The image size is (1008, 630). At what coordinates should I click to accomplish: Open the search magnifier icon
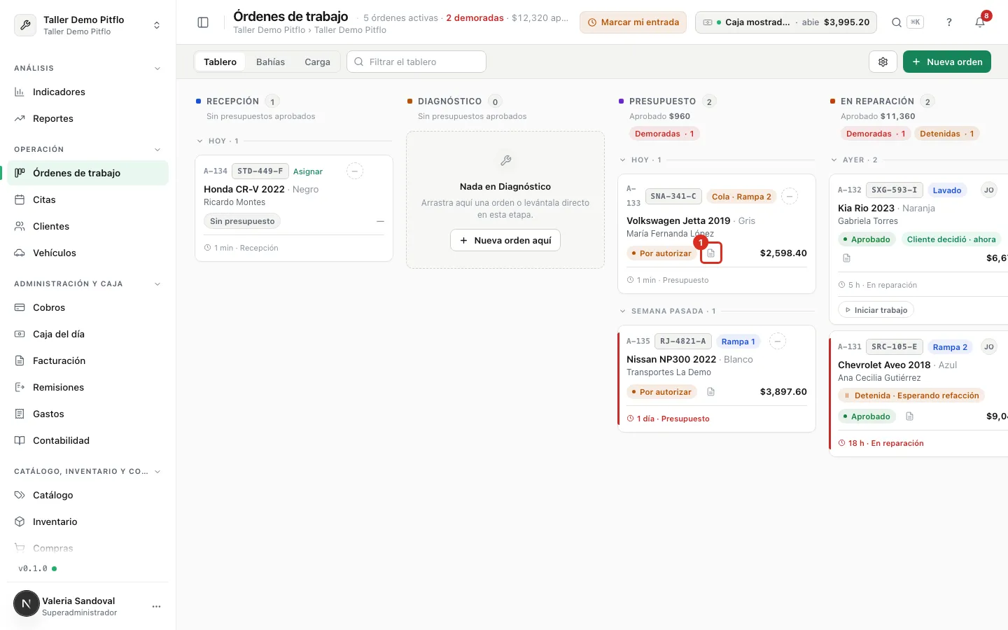coord(896,22)
